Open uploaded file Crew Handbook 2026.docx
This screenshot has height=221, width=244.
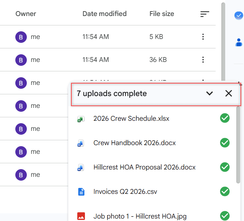(134, 143)
